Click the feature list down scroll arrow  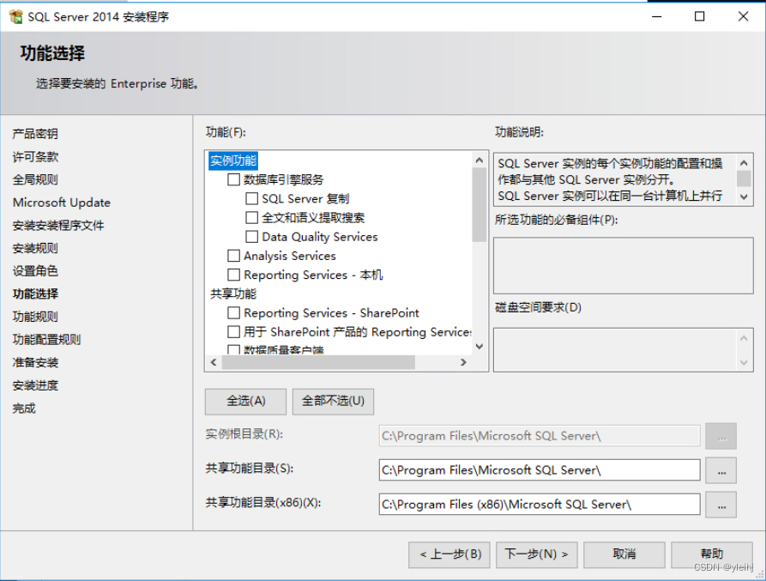(480, 348)
